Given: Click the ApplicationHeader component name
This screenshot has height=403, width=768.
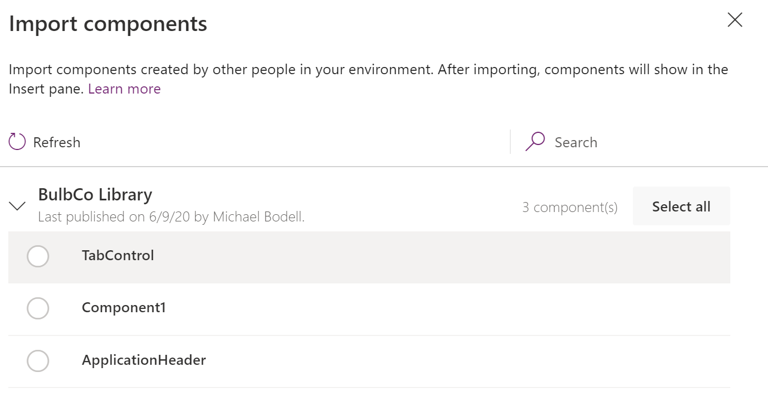Looking at the screenshot, I should (x=144, y=360).
